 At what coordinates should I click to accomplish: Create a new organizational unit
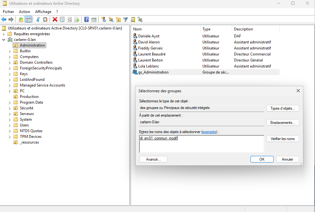click(x=118, y=20)
